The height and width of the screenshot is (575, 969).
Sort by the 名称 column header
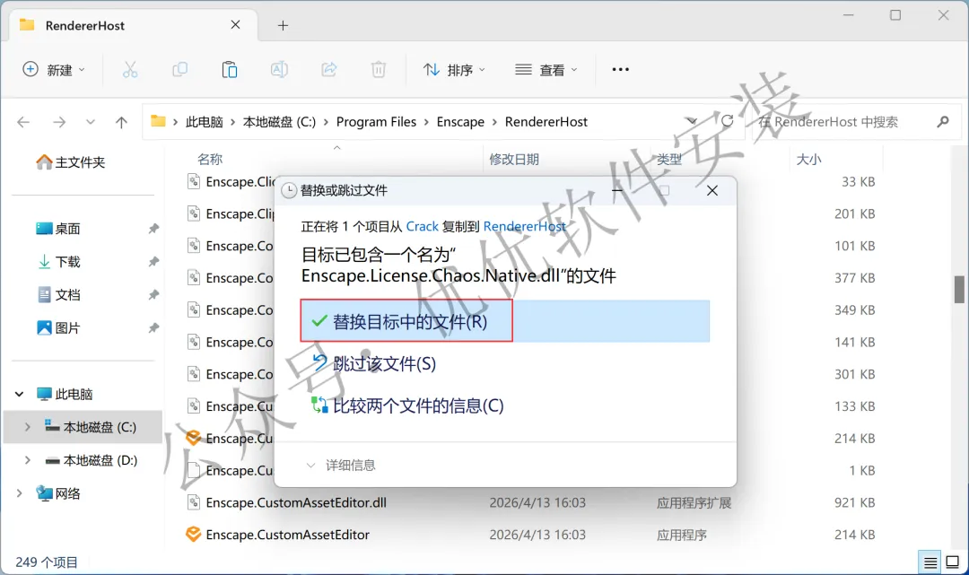[209, 160]
